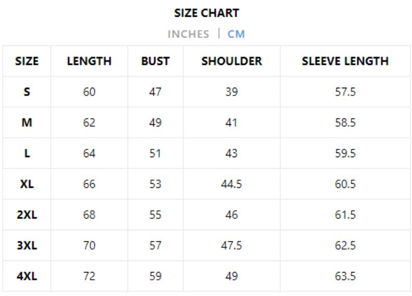The height and width of the screenshot is (296, 412).
Task: Click the 44.5 shoulder value for XL
Action: pos(232,184)
